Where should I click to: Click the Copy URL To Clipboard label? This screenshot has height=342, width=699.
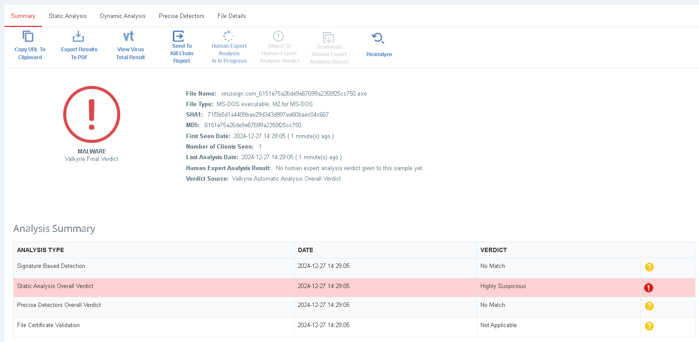pos(30,53)
